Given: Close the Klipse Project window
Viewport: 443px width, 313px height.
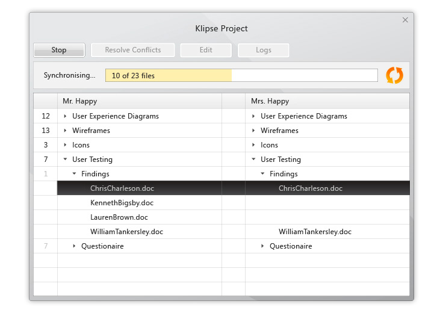Looking at the screenshot, I should tap(405, 20).
